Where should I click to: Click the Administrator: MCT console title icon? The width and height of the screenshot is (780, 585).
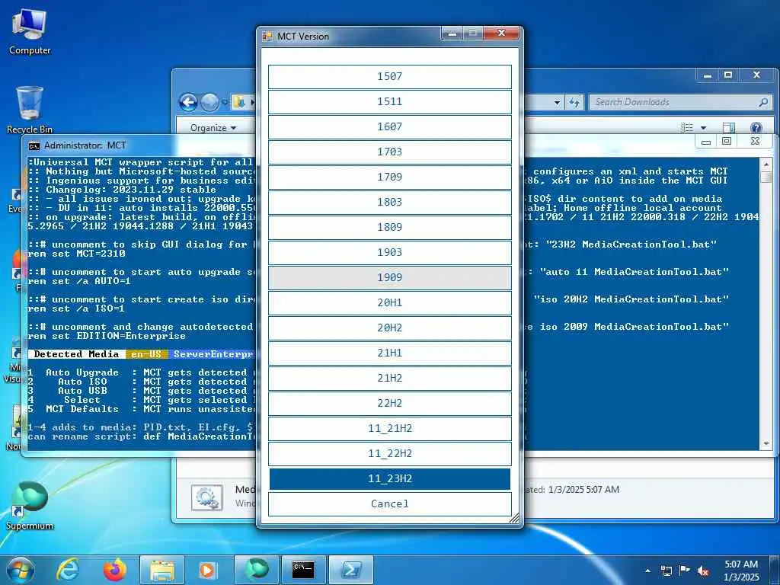pos(34,145)
